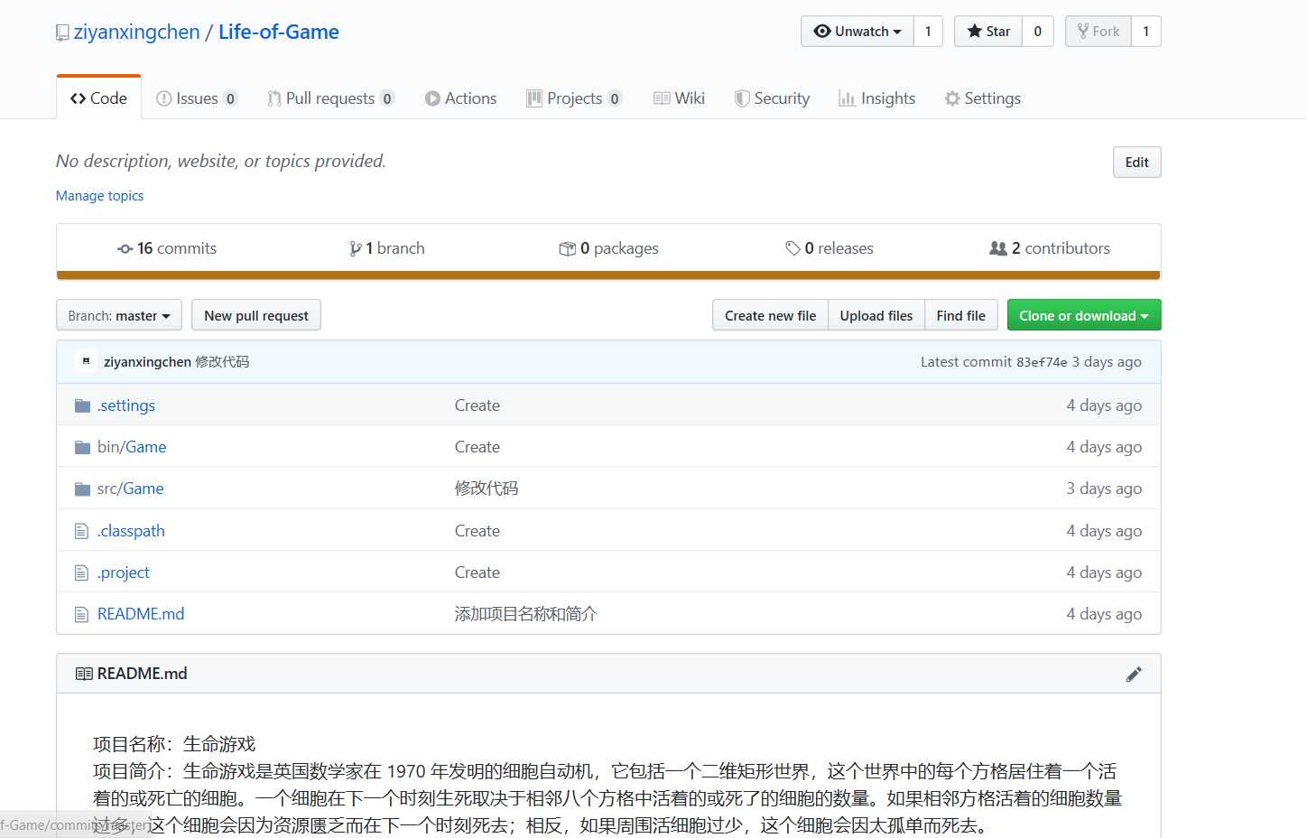Open the Unwatch notifications dropdown
This screenshot has width=1307, height=838.
click(857, 32)
